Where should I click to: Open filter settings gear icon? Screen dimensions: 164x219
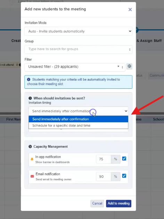click(x=129, y=66)
